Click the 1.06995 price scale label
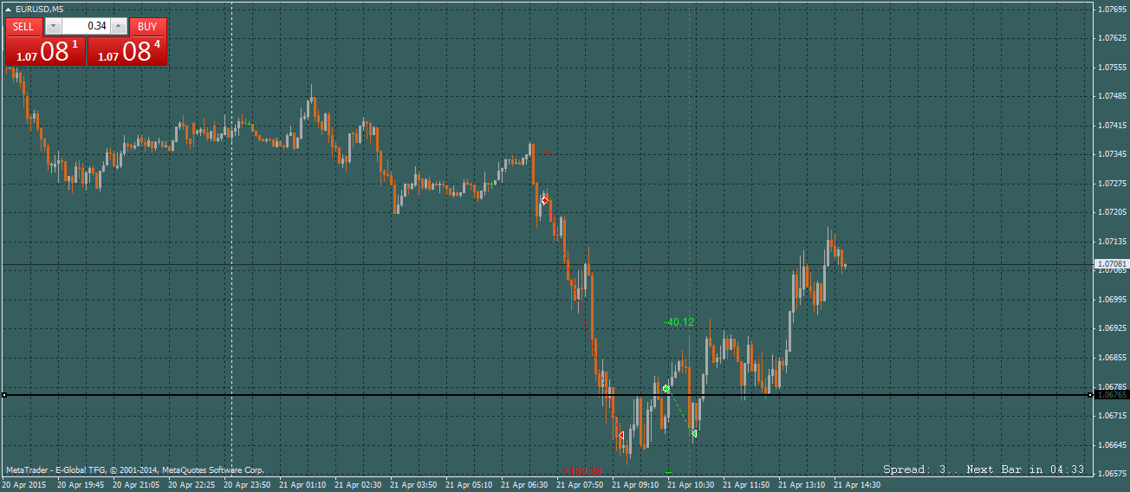 coord(1112,300)
